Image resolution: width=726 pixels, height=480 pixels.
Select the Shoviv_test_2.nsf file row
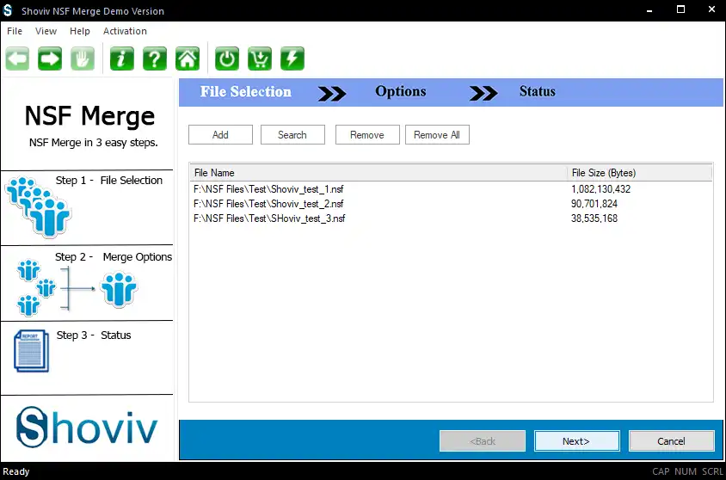click(x=451, y=204)
